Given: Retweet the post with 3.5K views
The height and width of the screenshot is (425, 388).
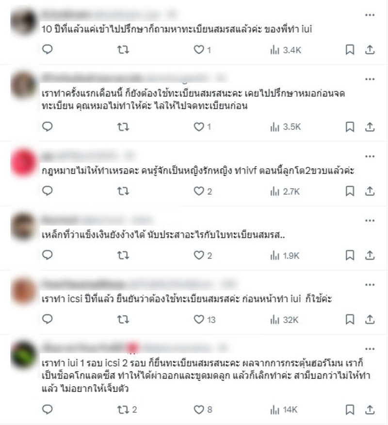Looking at the screenshot, I should [x=123, y=127].
